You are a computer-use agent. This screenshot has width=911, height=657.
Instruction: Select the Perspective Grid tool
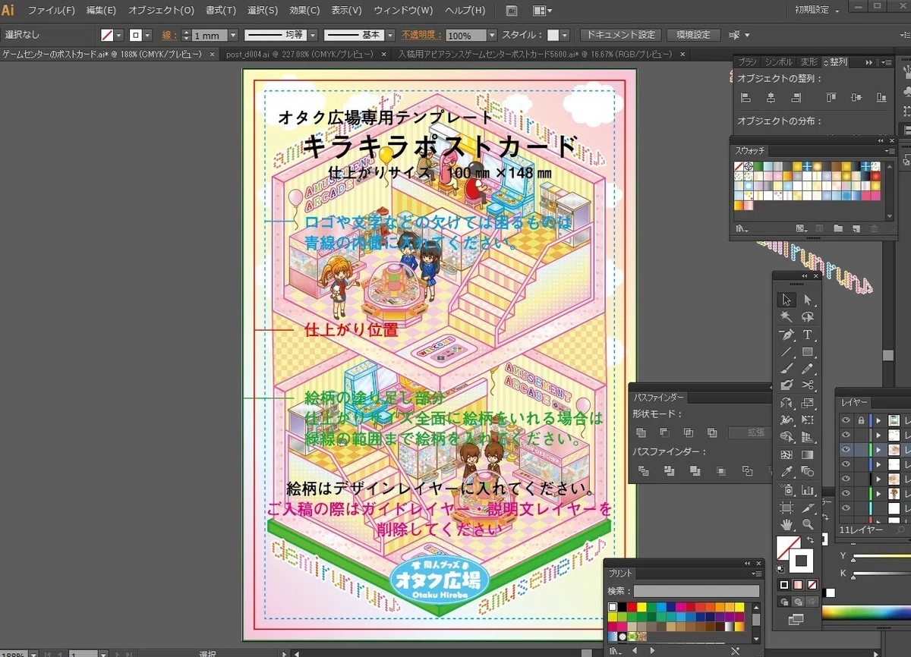(808, 437)
